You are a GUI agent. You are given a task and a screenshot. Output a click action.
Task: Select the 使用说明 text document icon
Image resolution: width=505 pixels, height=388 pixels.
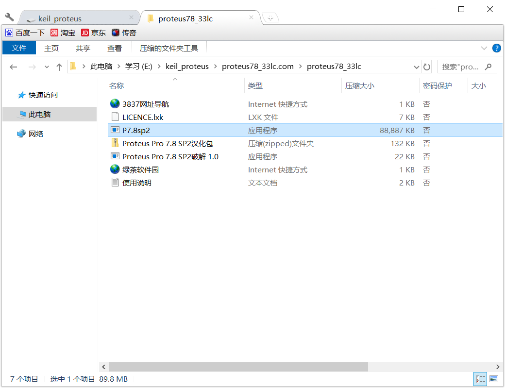[115, 183]
